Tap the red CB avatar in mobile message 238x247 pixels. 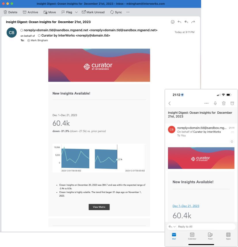coord(172,130)
